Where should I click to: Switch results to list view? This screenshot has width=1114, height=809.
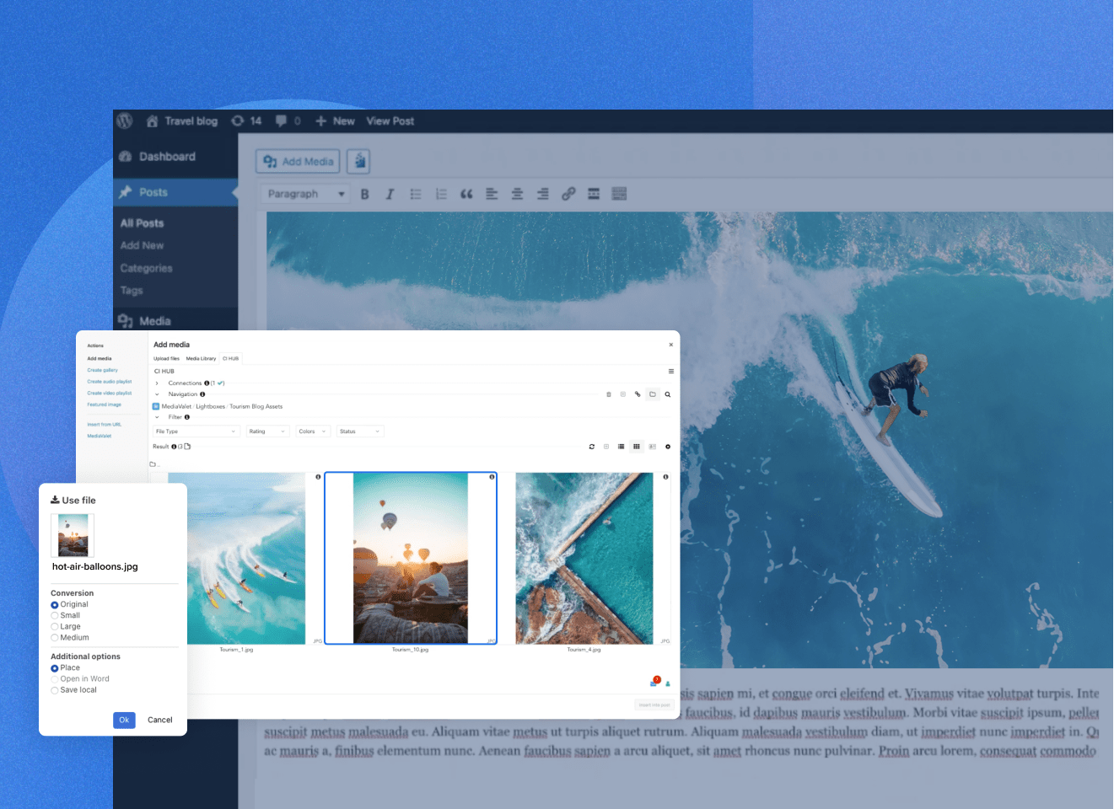(622, 447)
